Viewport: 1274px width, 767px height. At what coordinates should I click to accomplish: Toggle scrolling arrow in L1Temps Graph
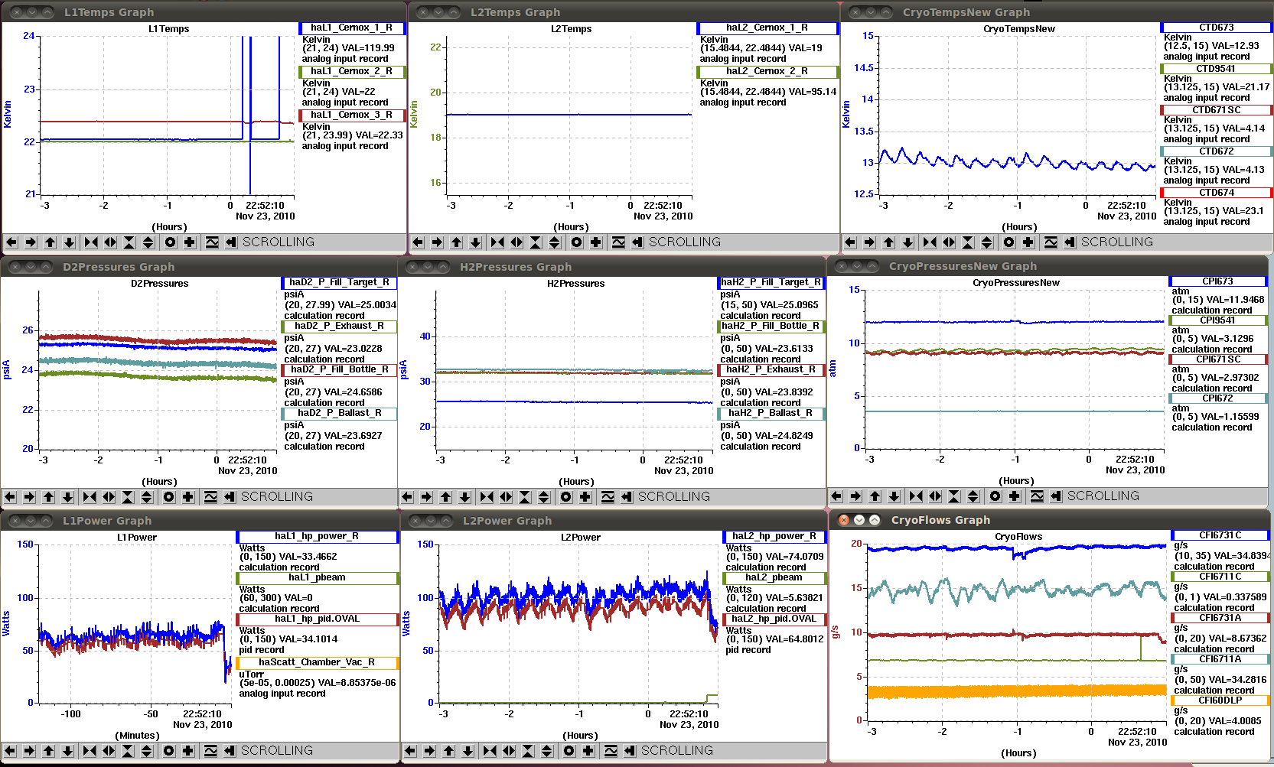230,242
